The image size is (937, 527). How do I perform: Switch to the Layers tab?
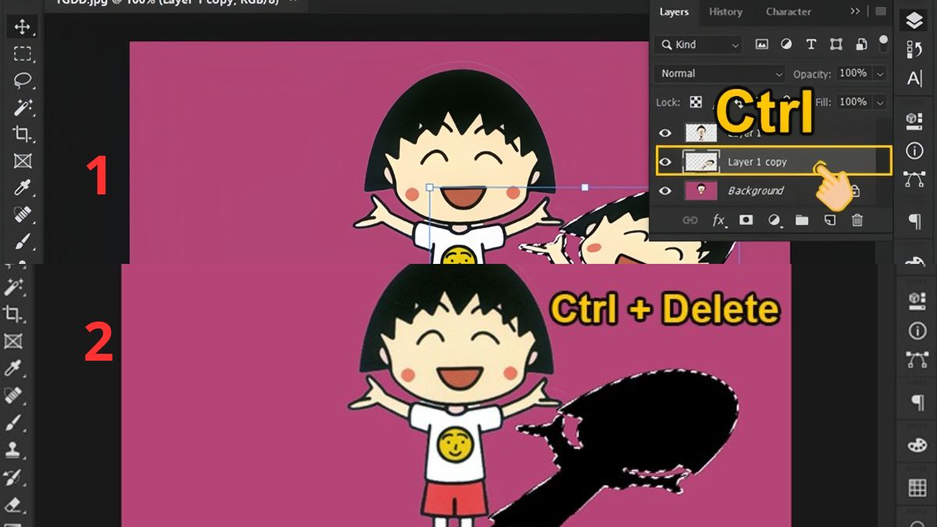pos(674,12)
